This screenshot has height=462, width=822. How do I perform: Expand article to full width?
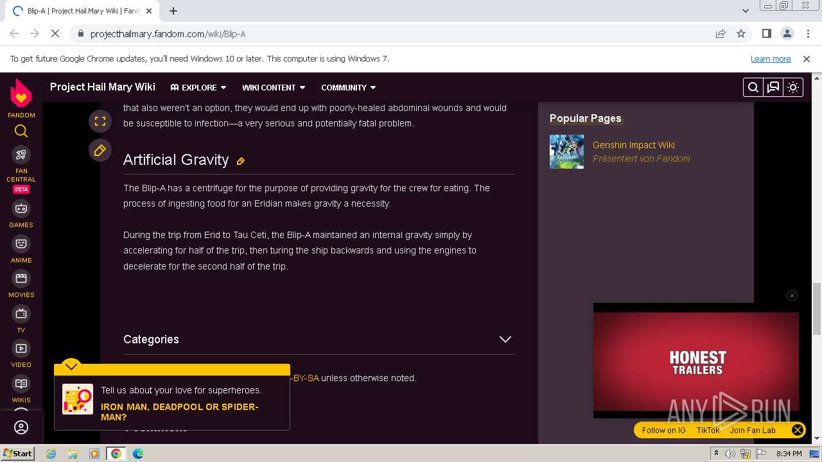[100, 121]
